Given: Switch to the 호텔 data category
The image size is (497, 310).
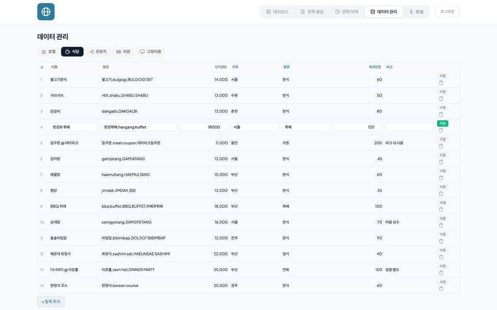Looking at the screenshot, I should (48, 52).
